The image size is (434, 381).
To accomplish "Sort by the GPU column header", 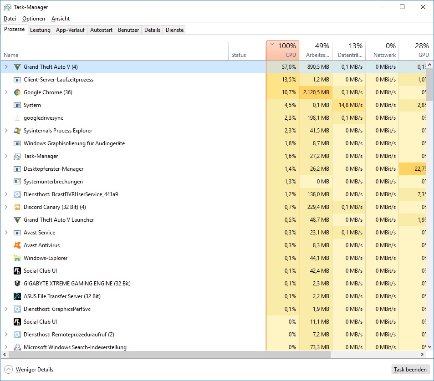I will point(415,51).
